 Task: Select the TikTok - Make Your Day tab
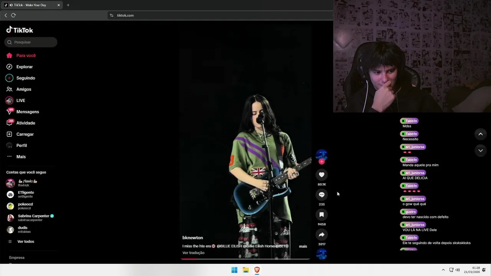32,5
